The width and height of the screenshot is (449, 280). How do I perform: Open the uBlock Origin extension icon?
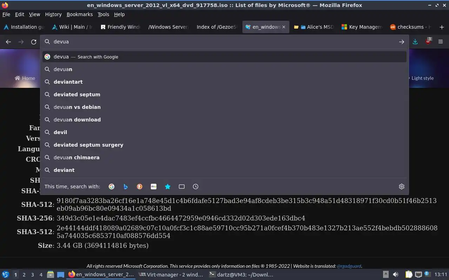pyautogui.click(x=428, y=41)
